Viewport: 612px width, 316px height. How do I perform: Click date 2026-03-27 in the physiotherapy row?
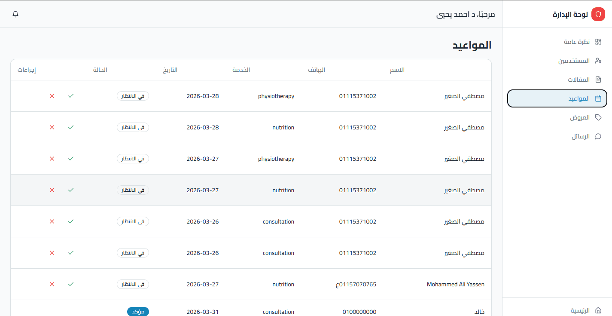(203, 159)
